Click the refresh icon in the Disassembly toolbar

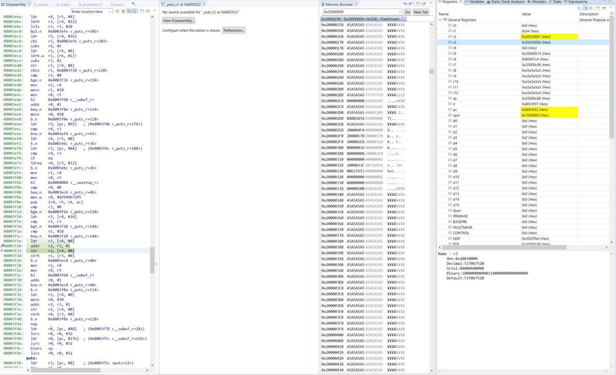coord(118,11)
